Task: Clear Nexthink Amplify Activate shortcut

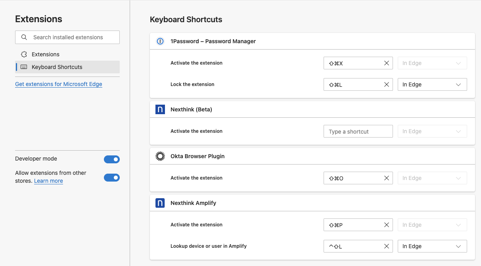Action: click(x=387, y=225)
